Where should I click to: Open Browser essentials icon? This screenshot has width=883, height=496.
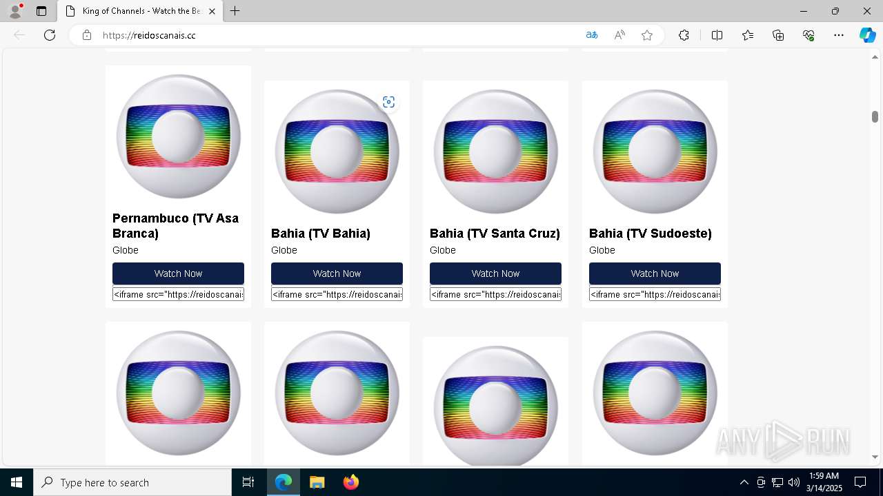pyautogui.click(x=808, y=35)
